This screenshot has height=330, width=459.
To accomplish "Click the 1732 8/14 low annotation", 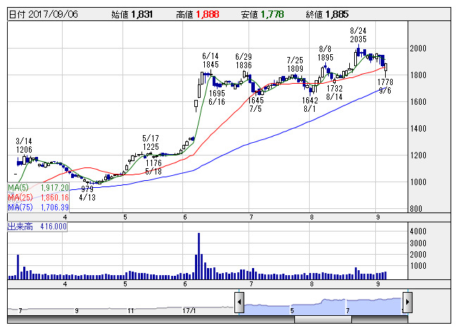I will [x=334, y=92].
